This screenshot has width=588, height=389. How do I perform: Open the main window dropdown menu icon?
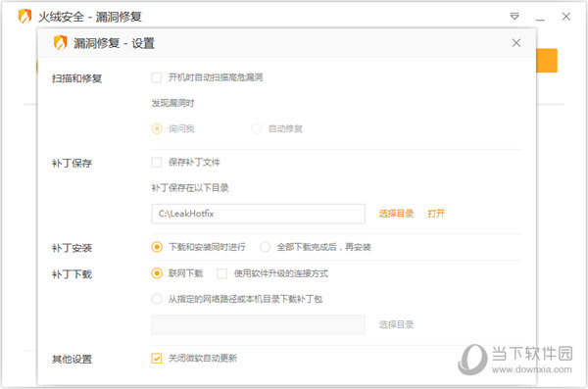pyautogui.click(x=514, y=16)
